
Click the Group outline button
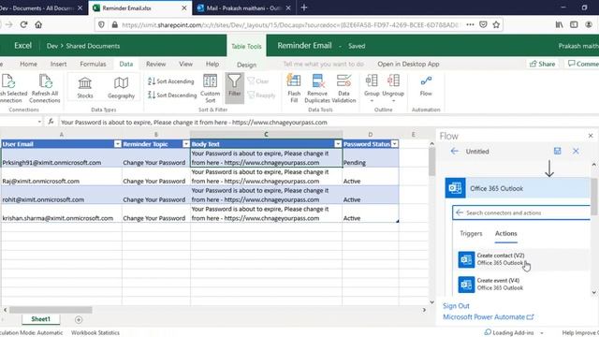coord(372,85)
